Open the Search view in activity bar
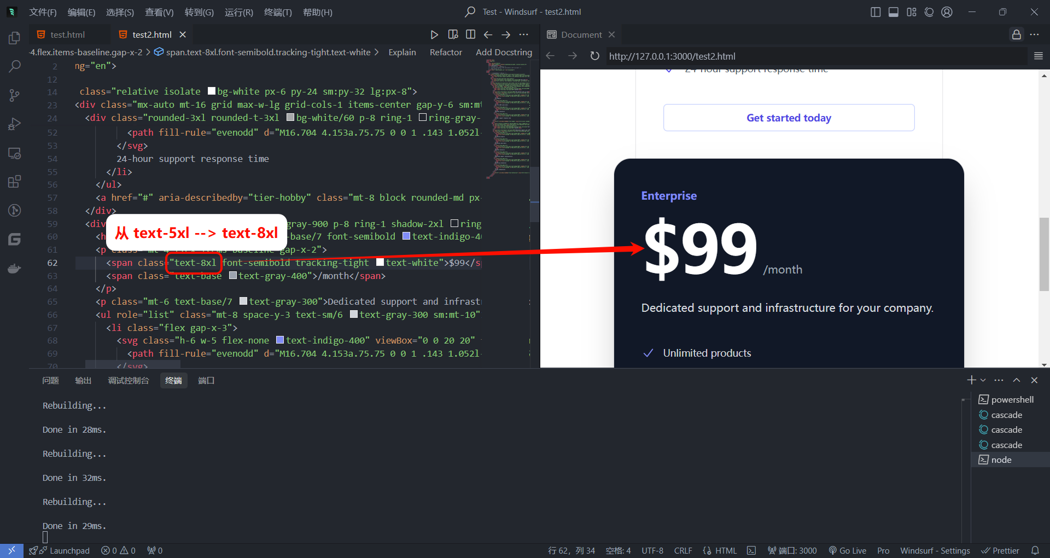Viewport: 1050px width, 558px height. click(15, 67)
